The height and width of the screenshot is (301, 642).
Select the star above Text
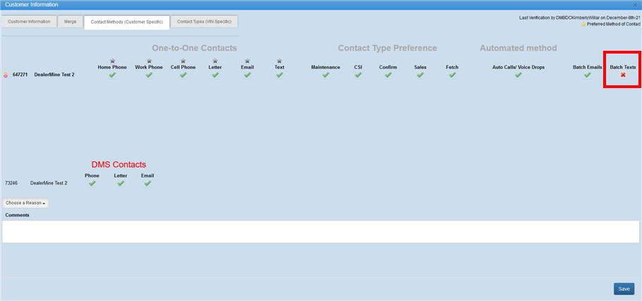coord(279,61)
